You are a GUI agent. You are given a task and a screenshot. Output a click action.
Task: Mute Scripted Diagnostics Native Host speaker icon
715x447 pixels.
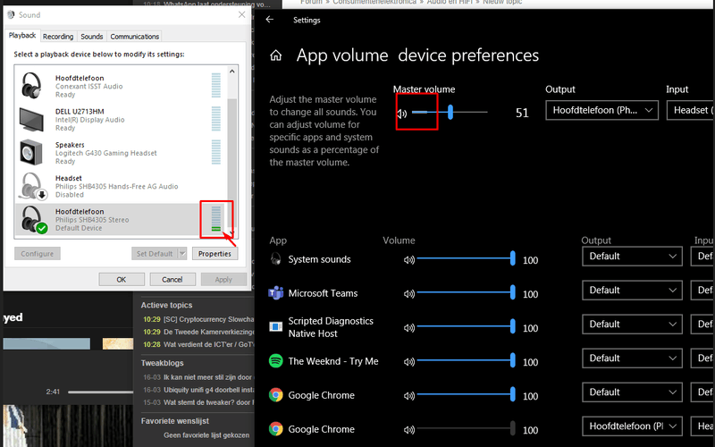click(x=409, y=327)
